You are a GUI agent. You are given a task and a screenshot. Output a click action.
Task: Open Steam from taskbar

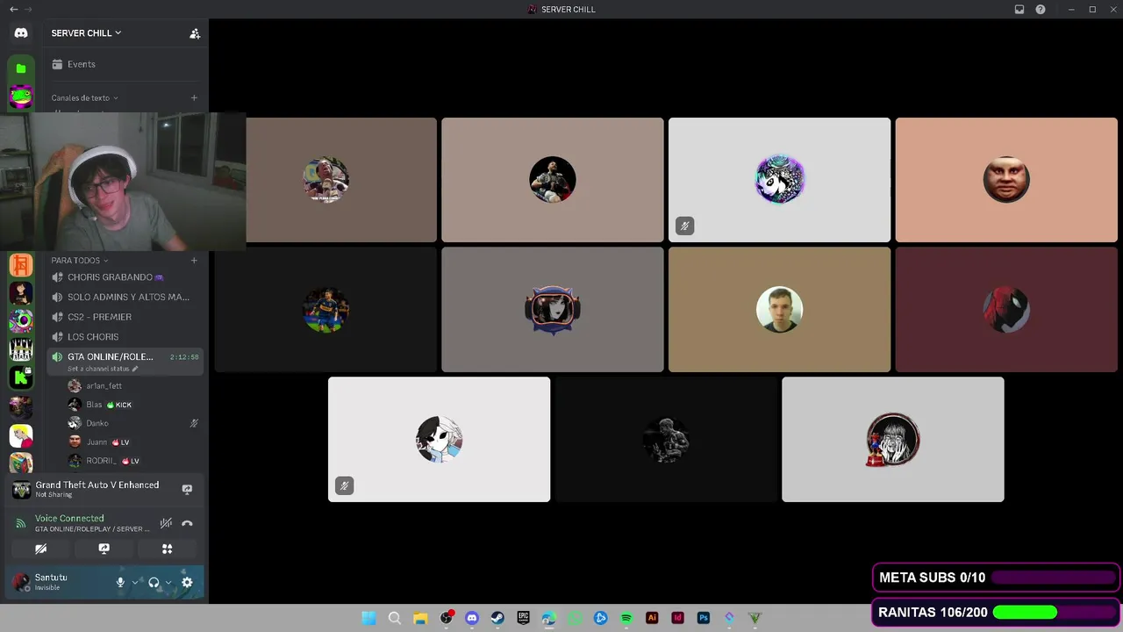coord(497,618)
